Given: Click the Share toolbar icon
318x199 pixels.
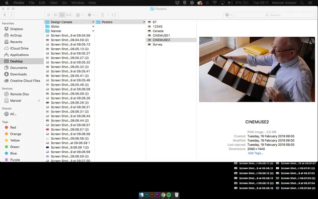Looking at the screenshot, I should point(102,15).
